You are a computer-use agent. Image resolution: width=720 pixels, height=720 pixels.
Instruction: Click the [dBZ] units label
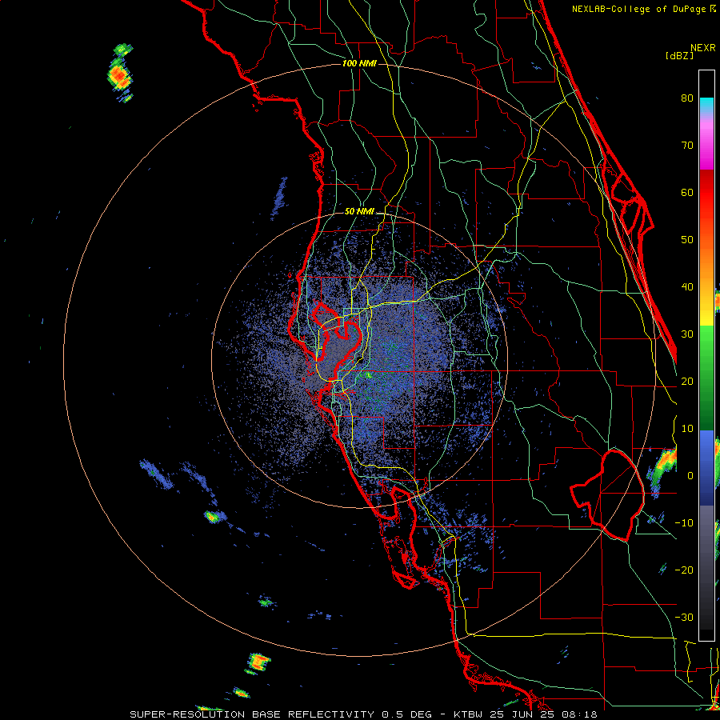(x=679, y=56)
